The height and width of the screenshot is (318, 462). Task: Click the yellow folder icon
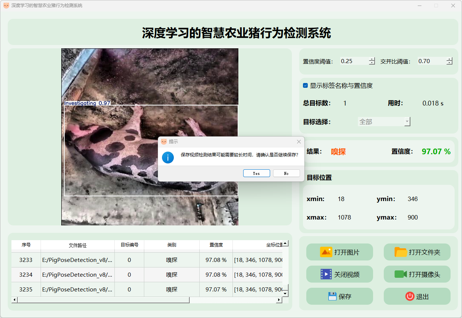tap(400, 252)
